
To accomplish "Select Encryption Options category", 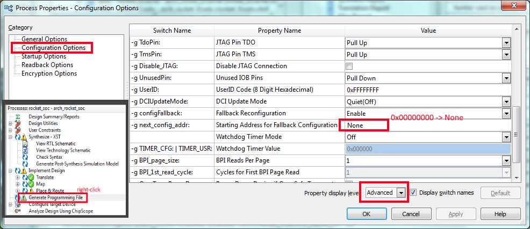I will [49, 73].
